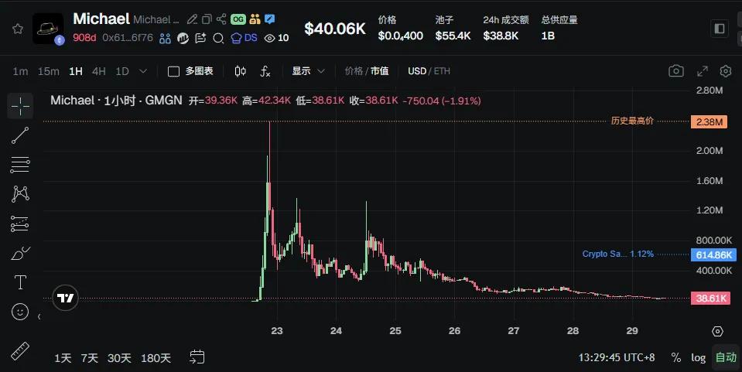742x372 pixels.
Task: Toggle percent scale % button
Action: click(x=675, y=358)
